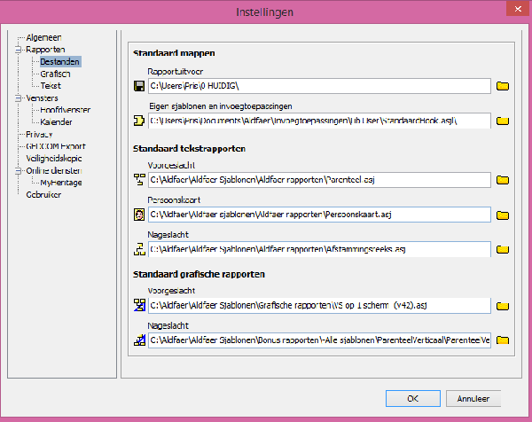The image size is (532, 422).
Task: Collapse the Online diensten tree node
Action: 20,170
